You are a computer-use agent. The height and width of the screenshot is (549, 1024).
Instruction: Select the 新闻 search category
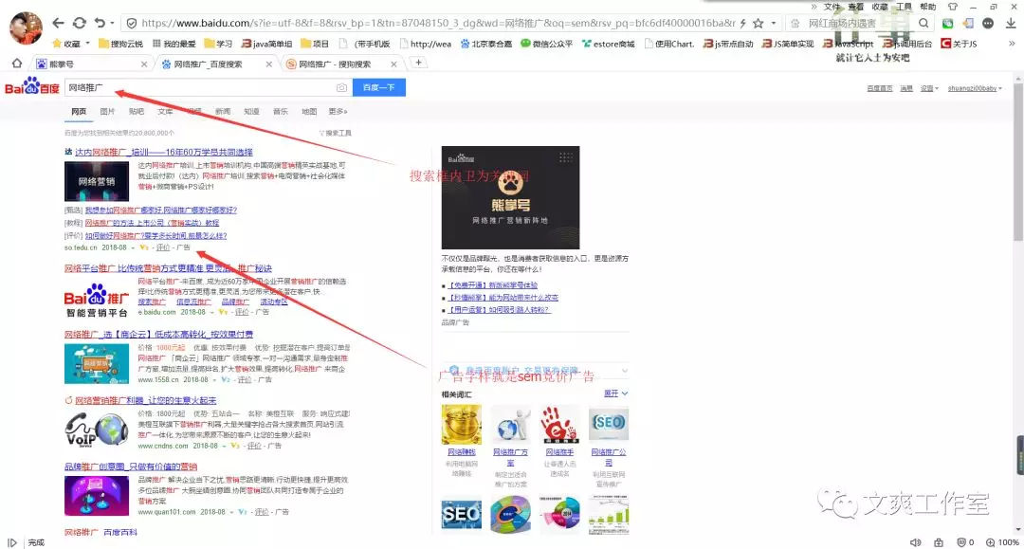point(223,112)
